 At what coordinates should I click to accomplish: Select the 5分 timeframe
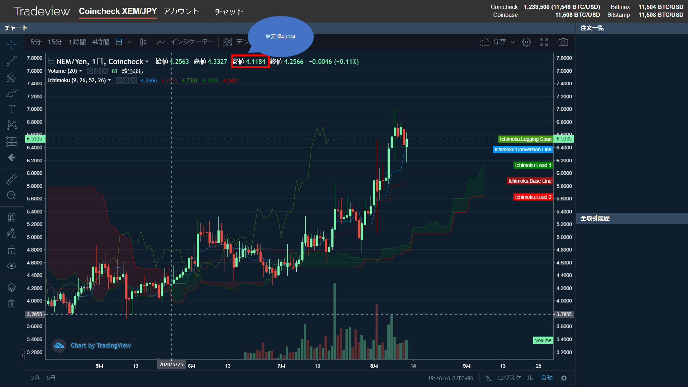pyautogui.click(x=36, y=42)
